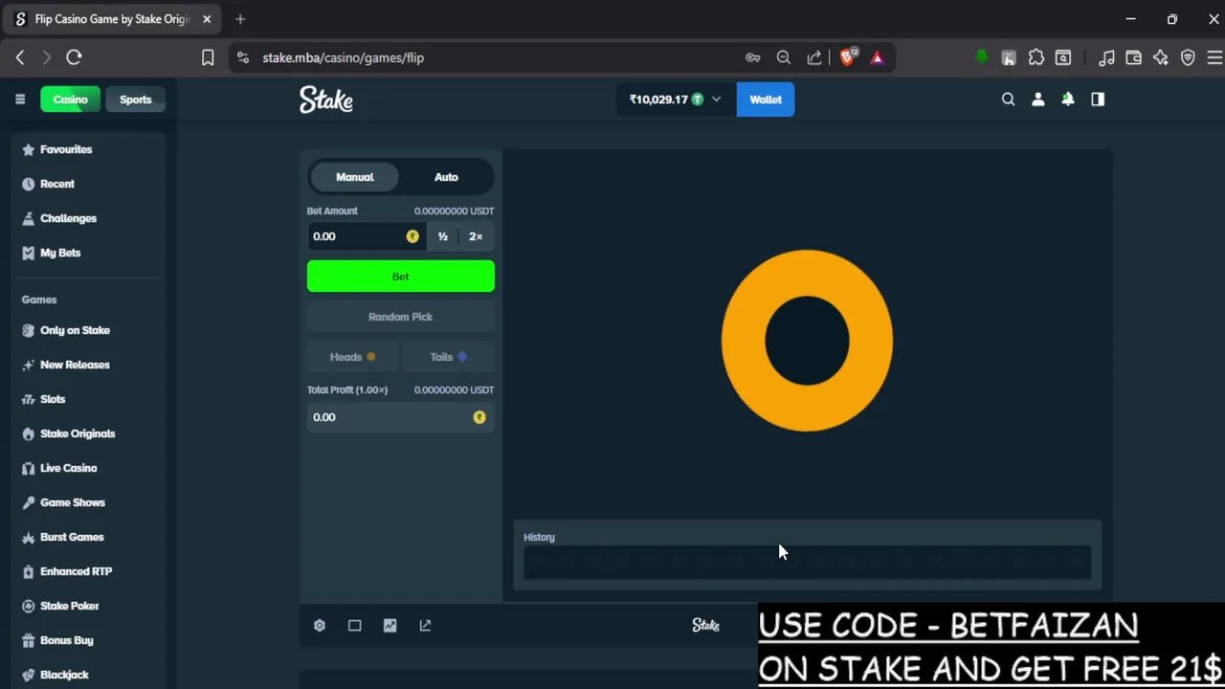Click the green Bet button
Viewport: 1225px width, 689px height.
401,277
